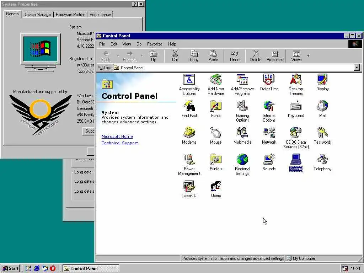The width and height of the screenshot is (364, 273).
Task: Click the help question mark in System Properties
Action: click(x=135, y=4)
